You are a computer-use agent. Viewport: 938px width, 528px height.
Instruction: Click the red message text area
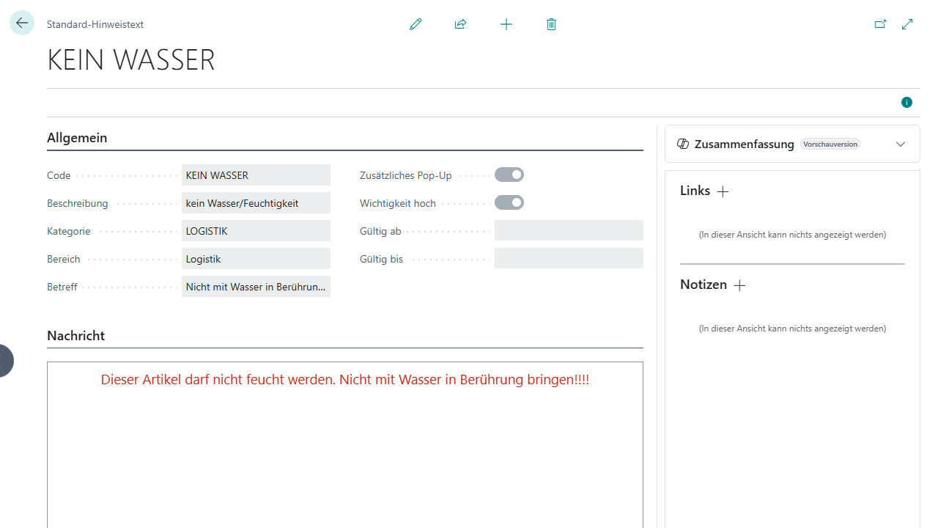tap(344, 380)
